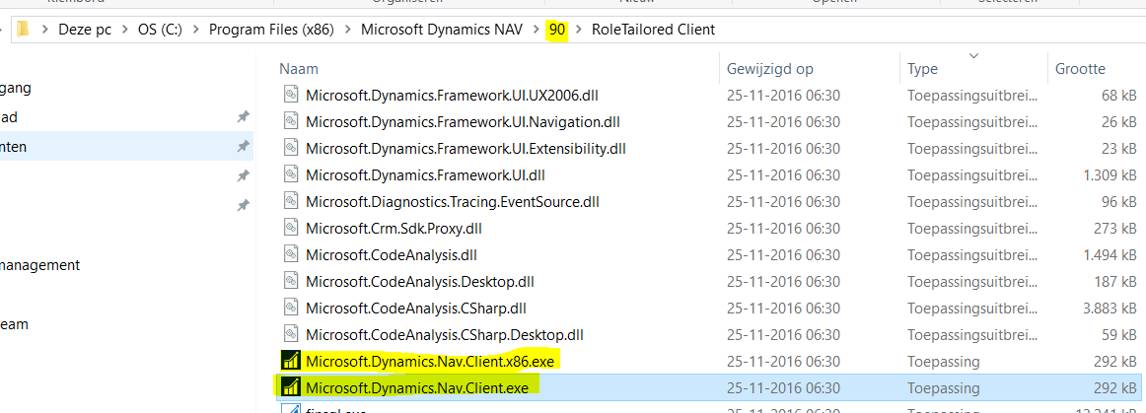Select Microsoft.CodeAnalysis.Desktop.dll file name
The width and height of the screenshot is (1146, 413).
[x=420, y=282]
